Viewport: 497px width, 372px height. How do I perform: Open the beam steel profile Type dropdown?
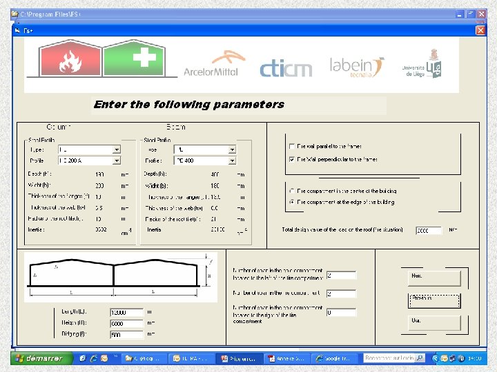[x=233, y=149]
